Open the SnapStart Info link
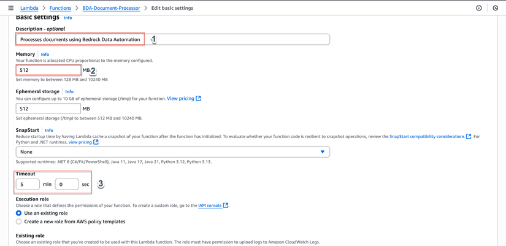Viewport: 506px width, 246px height. tap(49, 130)
